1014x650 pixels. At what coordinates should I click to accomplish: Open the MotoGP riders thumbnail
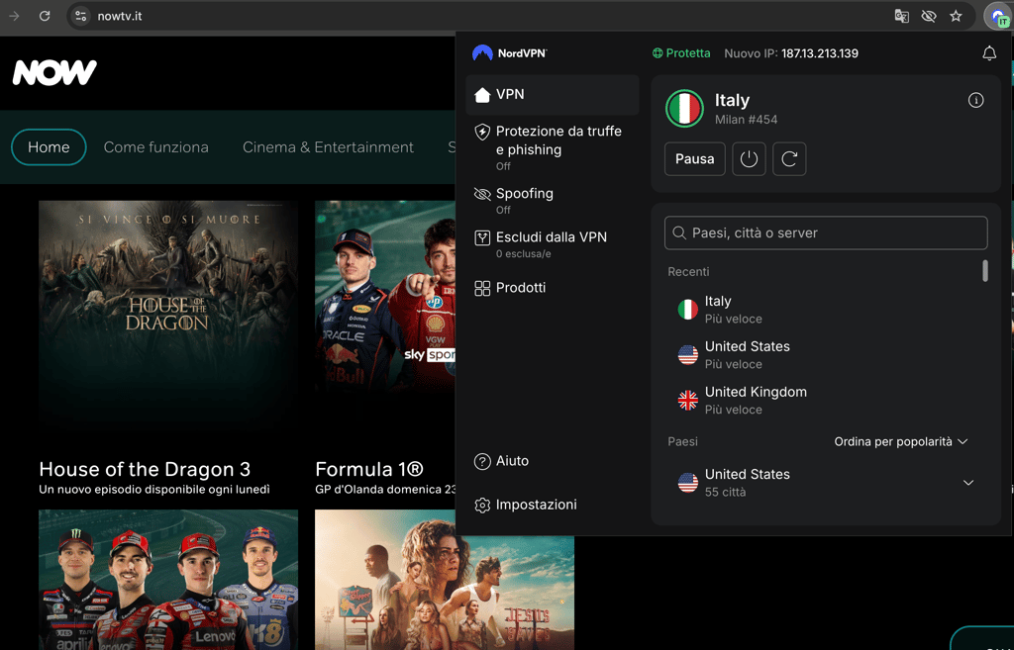(168, 580)
